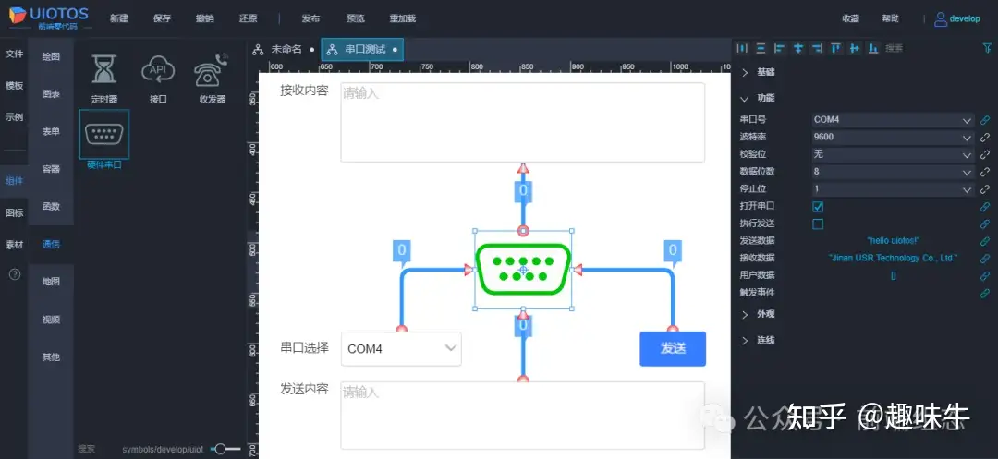
Task: Click the link icon beside 校验位
Action: (x=985, y=154)
